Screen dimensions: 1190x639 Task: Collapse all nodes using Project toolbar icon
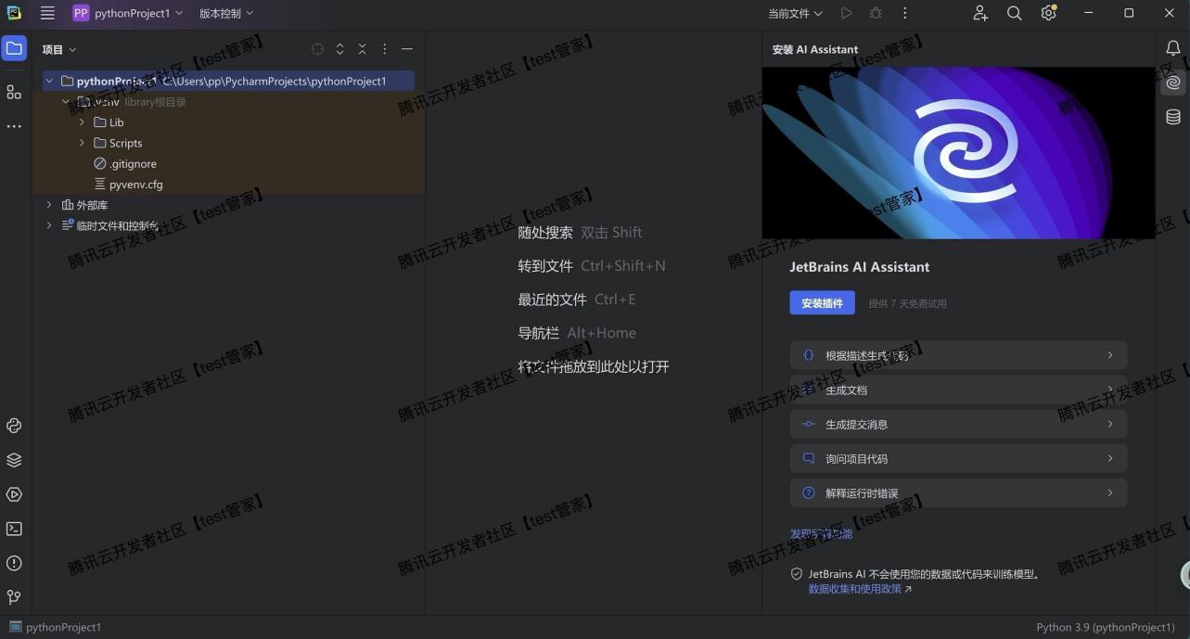point(362,48)
